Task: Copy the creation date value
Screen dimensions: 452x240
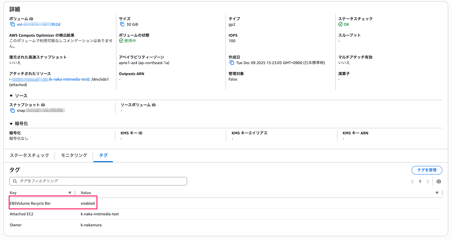Action: [x=232, y=63]
